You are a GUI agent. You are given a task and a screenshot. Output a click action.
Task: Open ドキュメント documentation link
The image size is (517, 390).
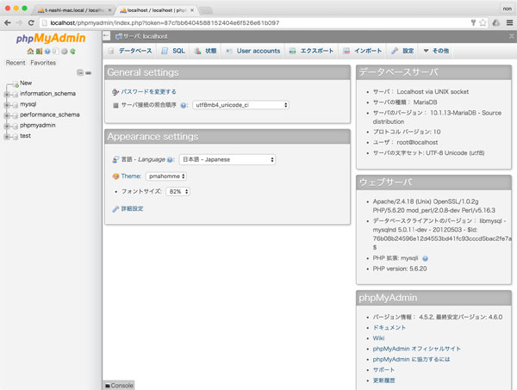click(389, 328)
